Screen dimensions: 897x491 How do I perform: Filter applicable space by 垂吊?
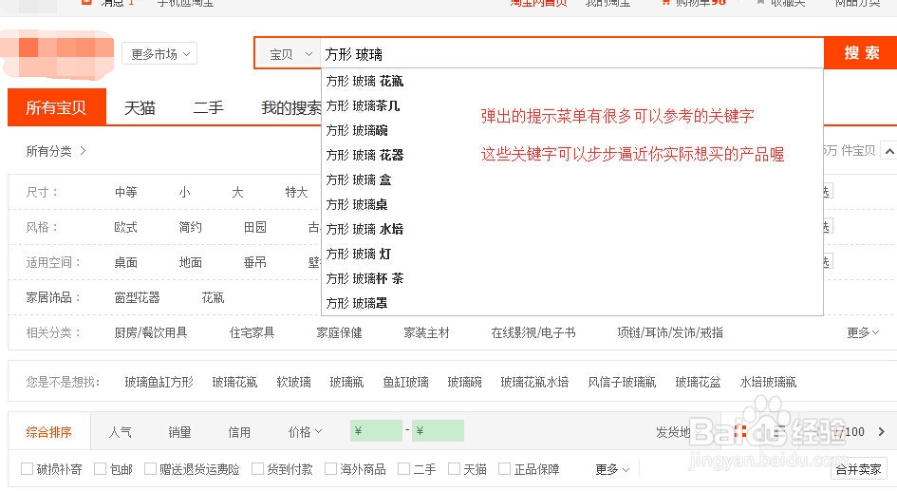(x=254, y=262)
